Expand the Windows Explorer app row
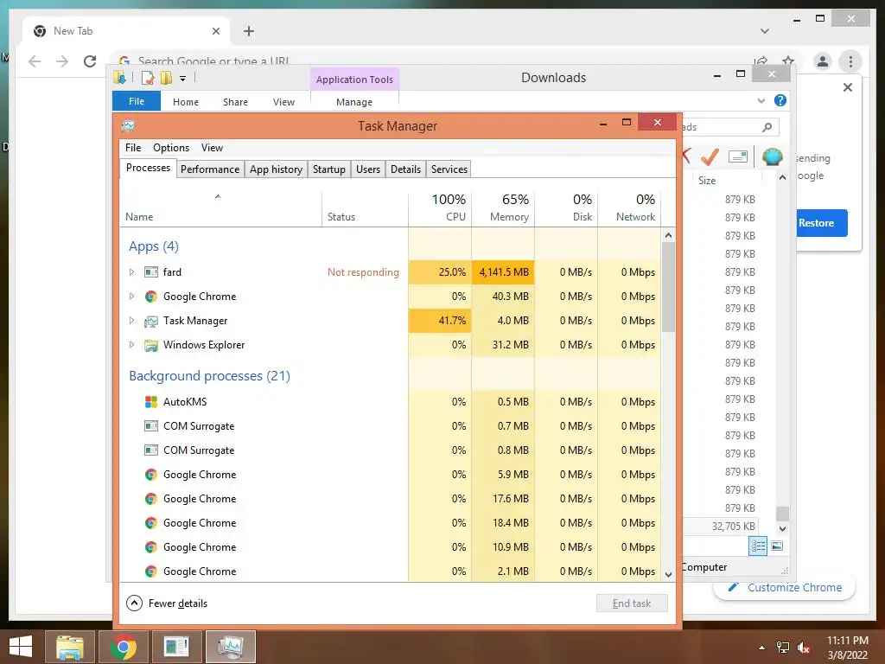885x664 pixels. (x=131, y=345)
